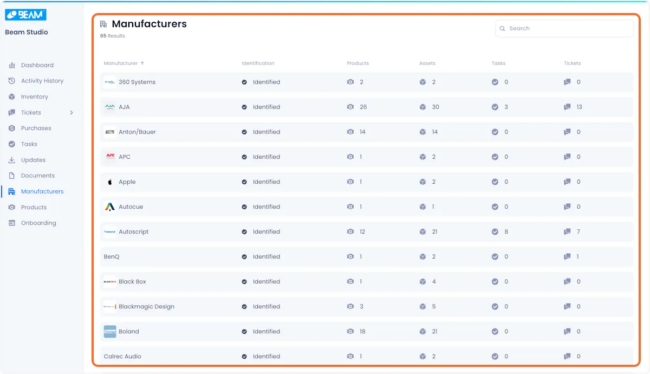The height and width of the screenshot is (374, 650).
Task: Click the 30 assets value for AJA
Action: point(435,107)
